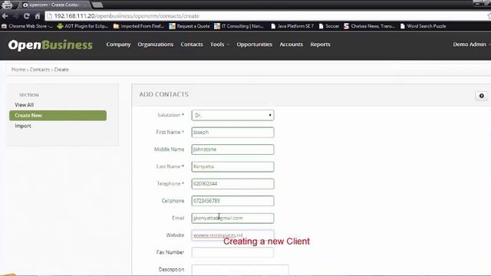Click the SECTION sidebar label
Screen dimensions: 491x276
pos(29,95)
